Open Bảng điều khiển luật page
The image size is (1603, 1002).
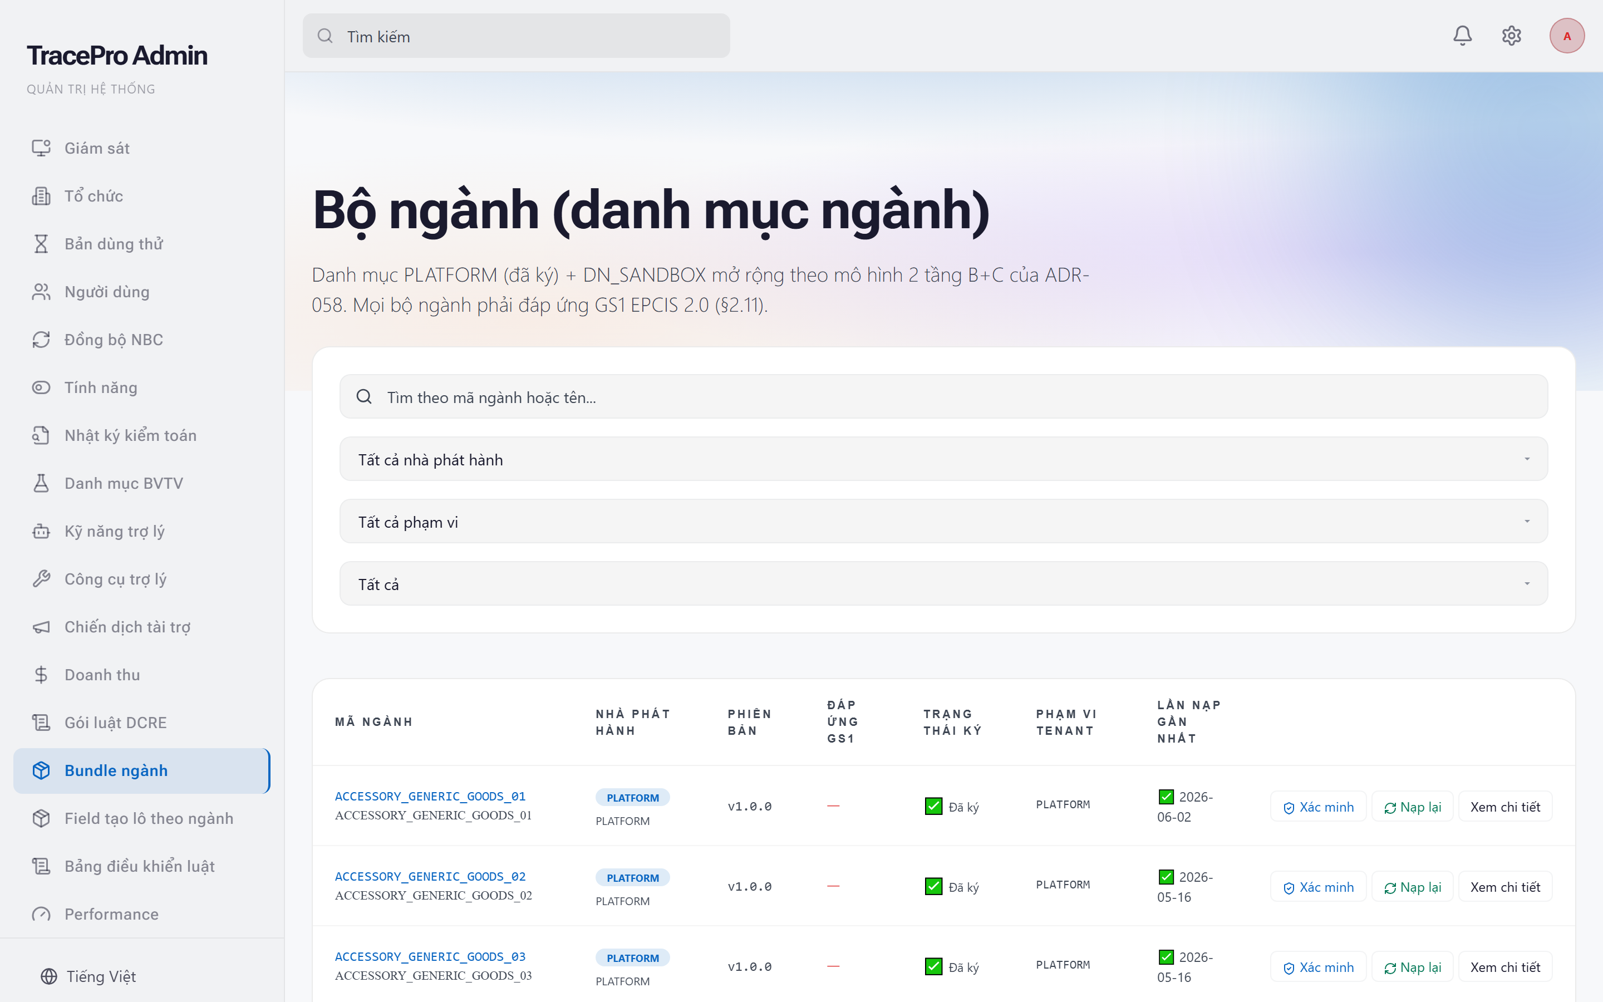pos(142,866)
